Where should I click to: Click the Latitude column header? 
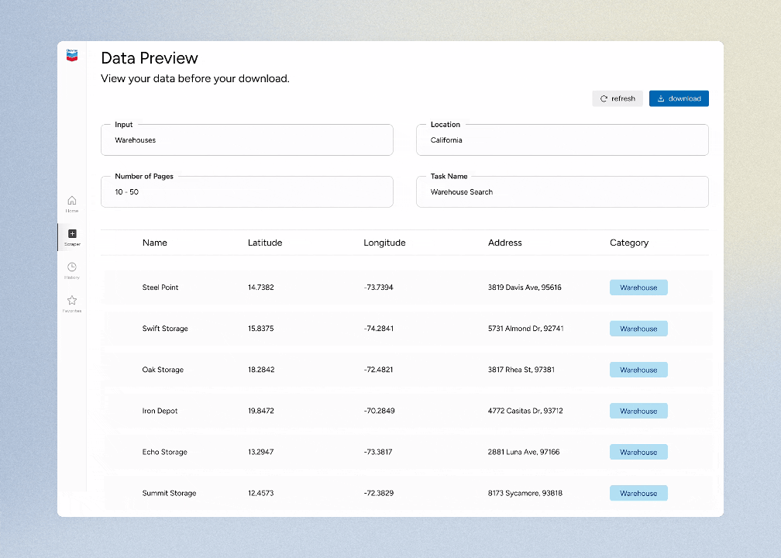[x=265, y=243]
